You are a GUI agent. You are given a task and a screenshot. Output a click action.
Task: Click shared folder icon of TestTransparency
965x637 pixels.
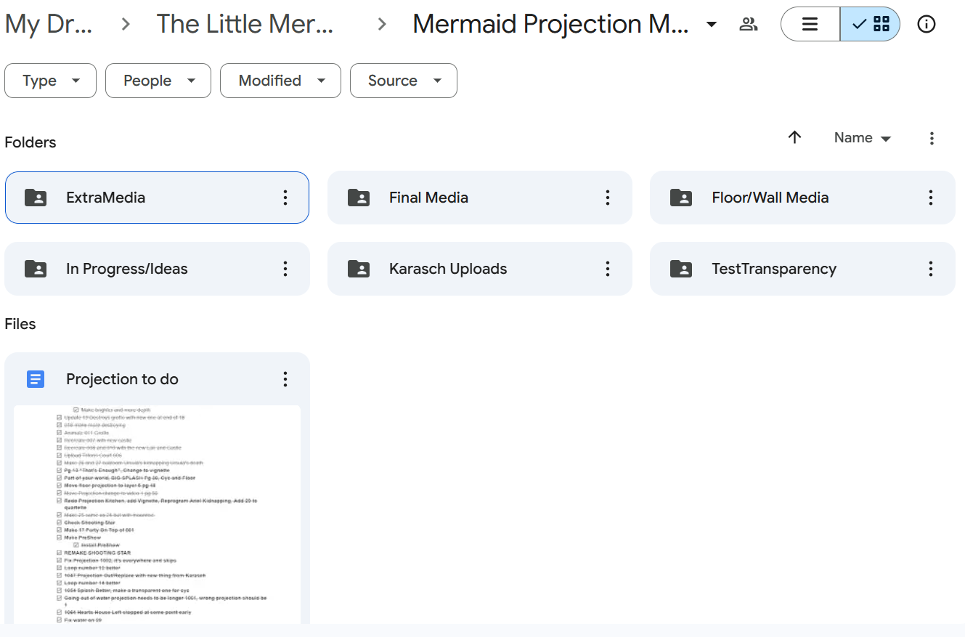tap(681, 269)
